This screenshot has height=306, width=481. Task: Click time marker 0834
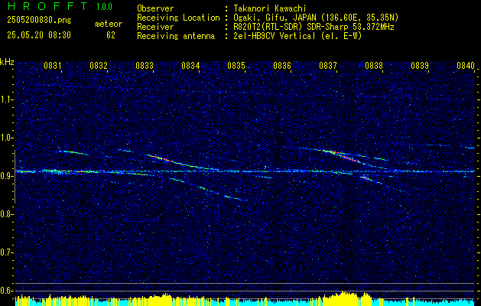[190, 66]
